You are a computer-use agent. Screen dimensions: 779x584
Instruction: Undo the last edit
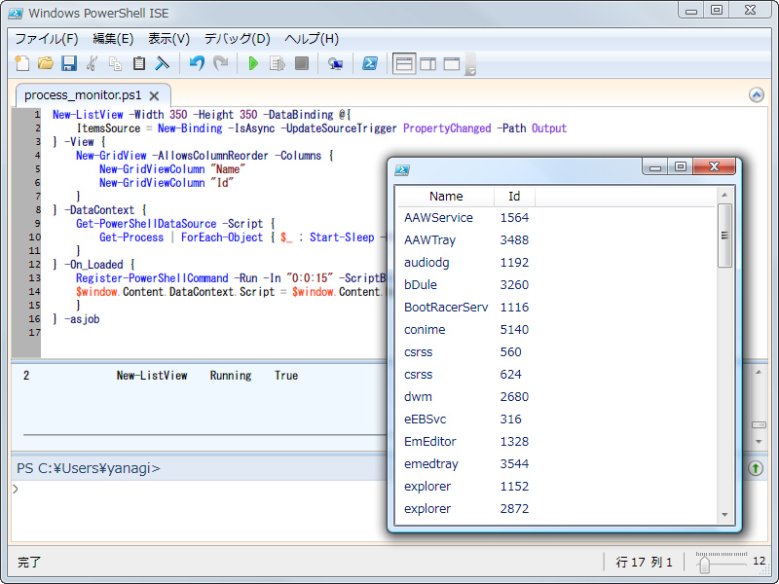point(197,64)
